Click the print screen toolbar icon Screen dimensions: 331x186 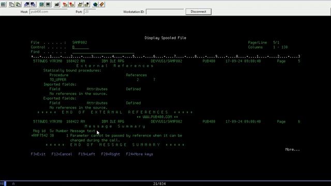pos(4,4)
